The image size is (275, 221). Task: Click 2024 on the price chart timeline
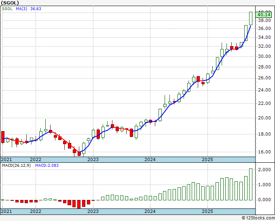150,159
